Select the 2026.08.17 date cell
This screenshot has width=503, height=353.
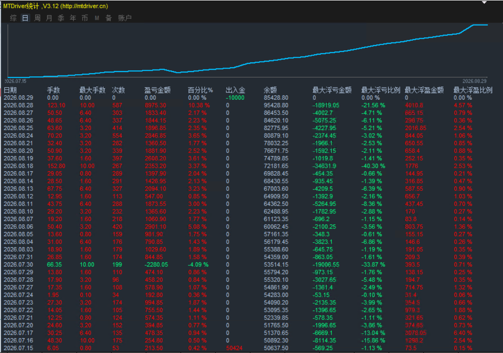coord(19,173)
